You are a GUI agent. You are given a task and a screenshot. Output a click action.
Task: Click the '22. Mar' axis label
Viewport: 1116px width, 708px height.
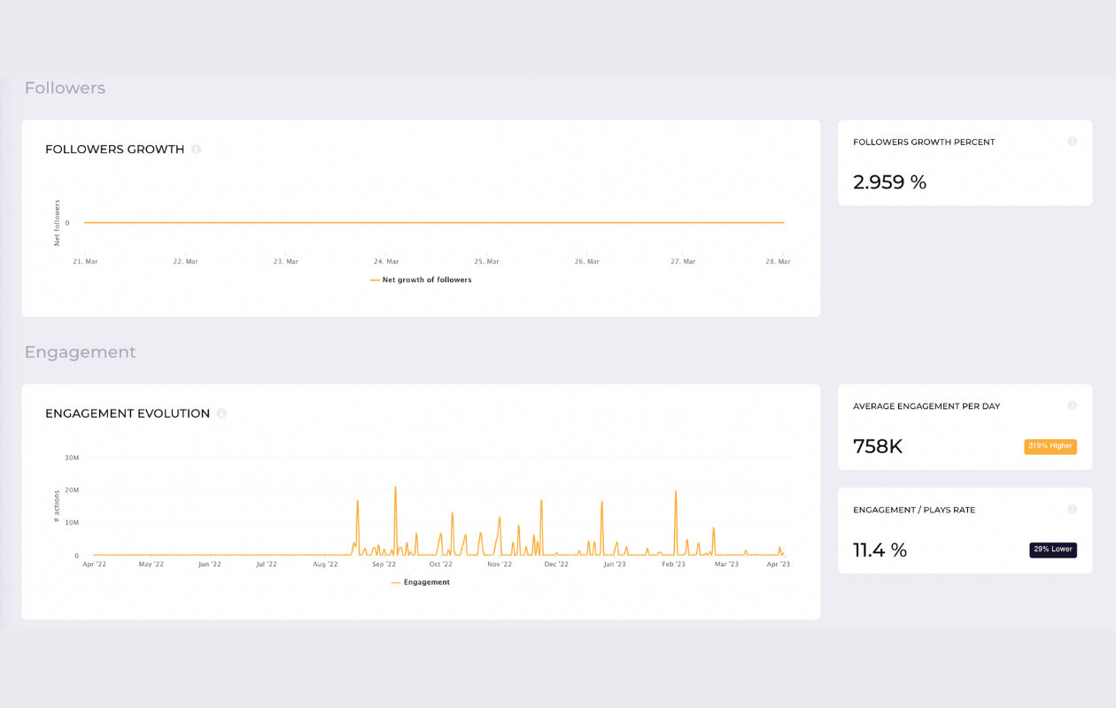tap(185, 262)
